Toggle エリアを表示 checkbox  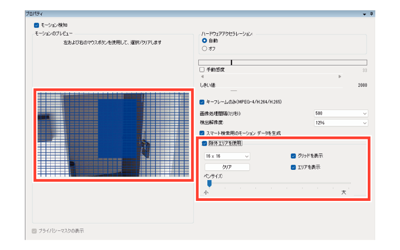coord(293,167)
